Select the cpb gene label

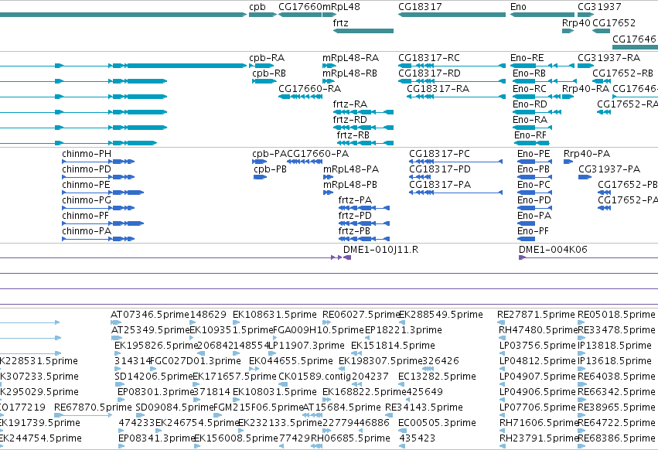click(257, 7)
